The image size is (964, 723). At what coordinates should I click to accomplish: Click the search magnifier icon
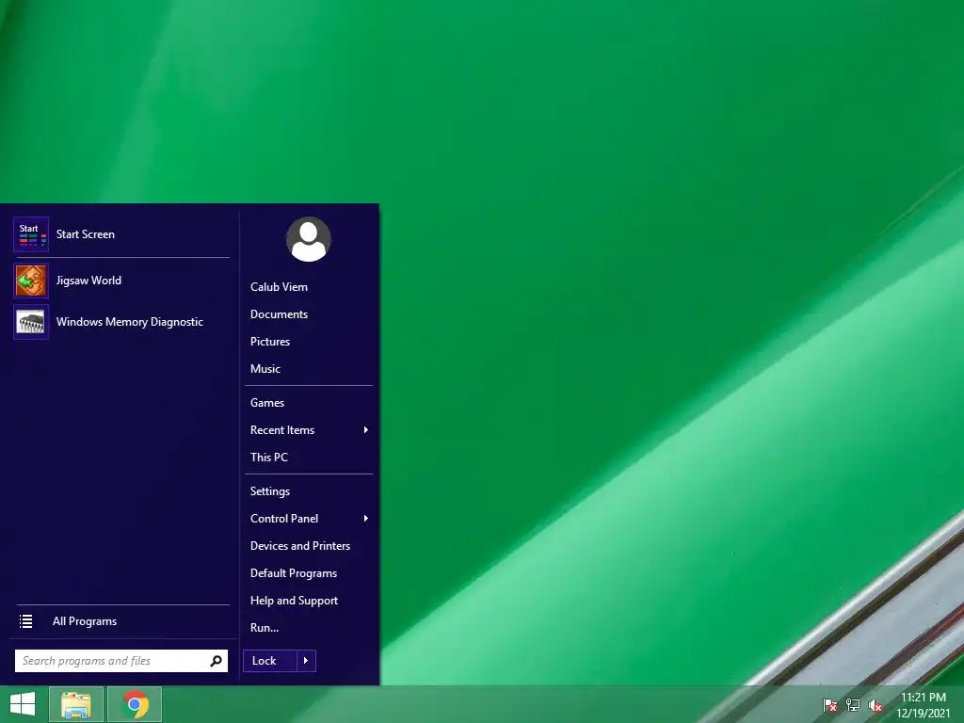(x=216, y=661)
